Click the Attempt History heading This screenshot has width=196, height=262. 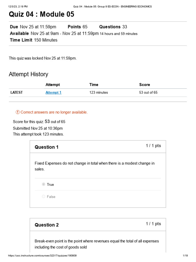pyautogui.click(x=28, y=74)
